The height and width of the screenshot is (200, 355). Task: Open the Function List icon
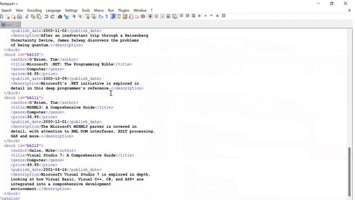(131, 17)
